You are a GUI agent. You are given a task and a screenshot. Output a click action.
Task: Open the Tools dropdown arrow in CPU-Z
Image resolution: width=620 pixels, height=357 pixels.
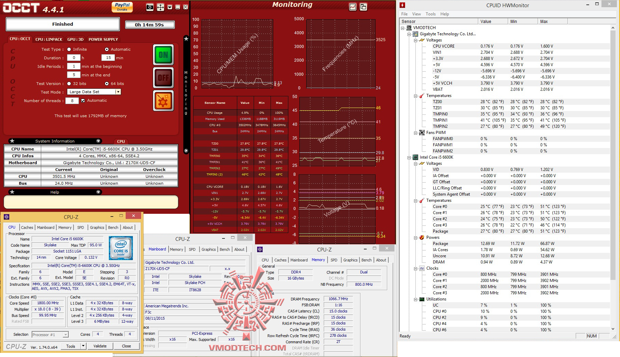[83, 346]
